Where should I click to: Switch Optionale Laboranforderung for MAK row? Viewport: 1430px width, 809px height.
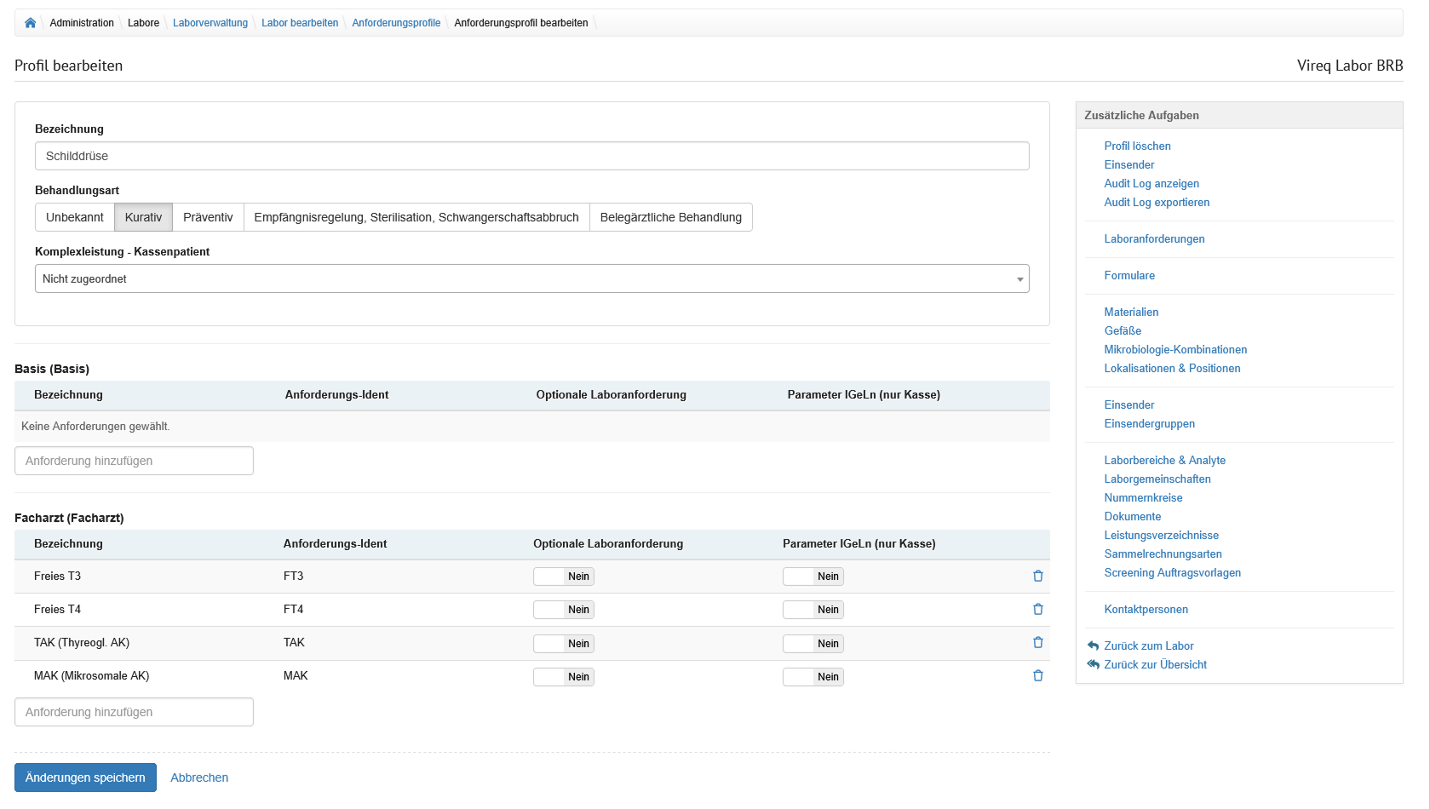[563, 677]
